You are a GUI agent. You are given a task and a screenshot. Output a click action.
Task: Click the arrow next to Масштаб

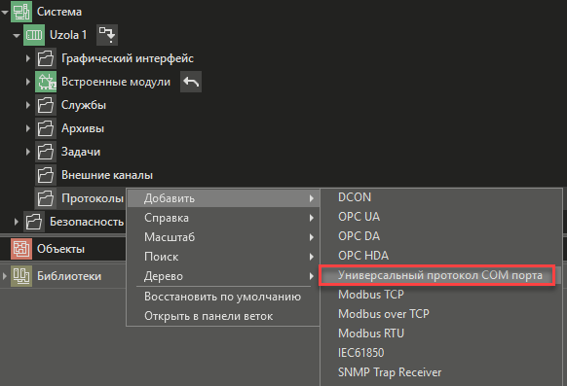pyautogui.click(x=312, y=237)
